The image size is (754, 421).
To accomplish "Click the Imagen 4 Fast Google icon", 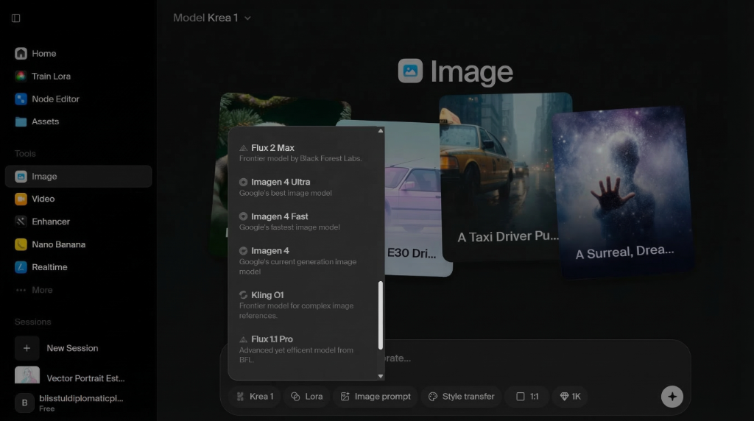I will point(243,216).
